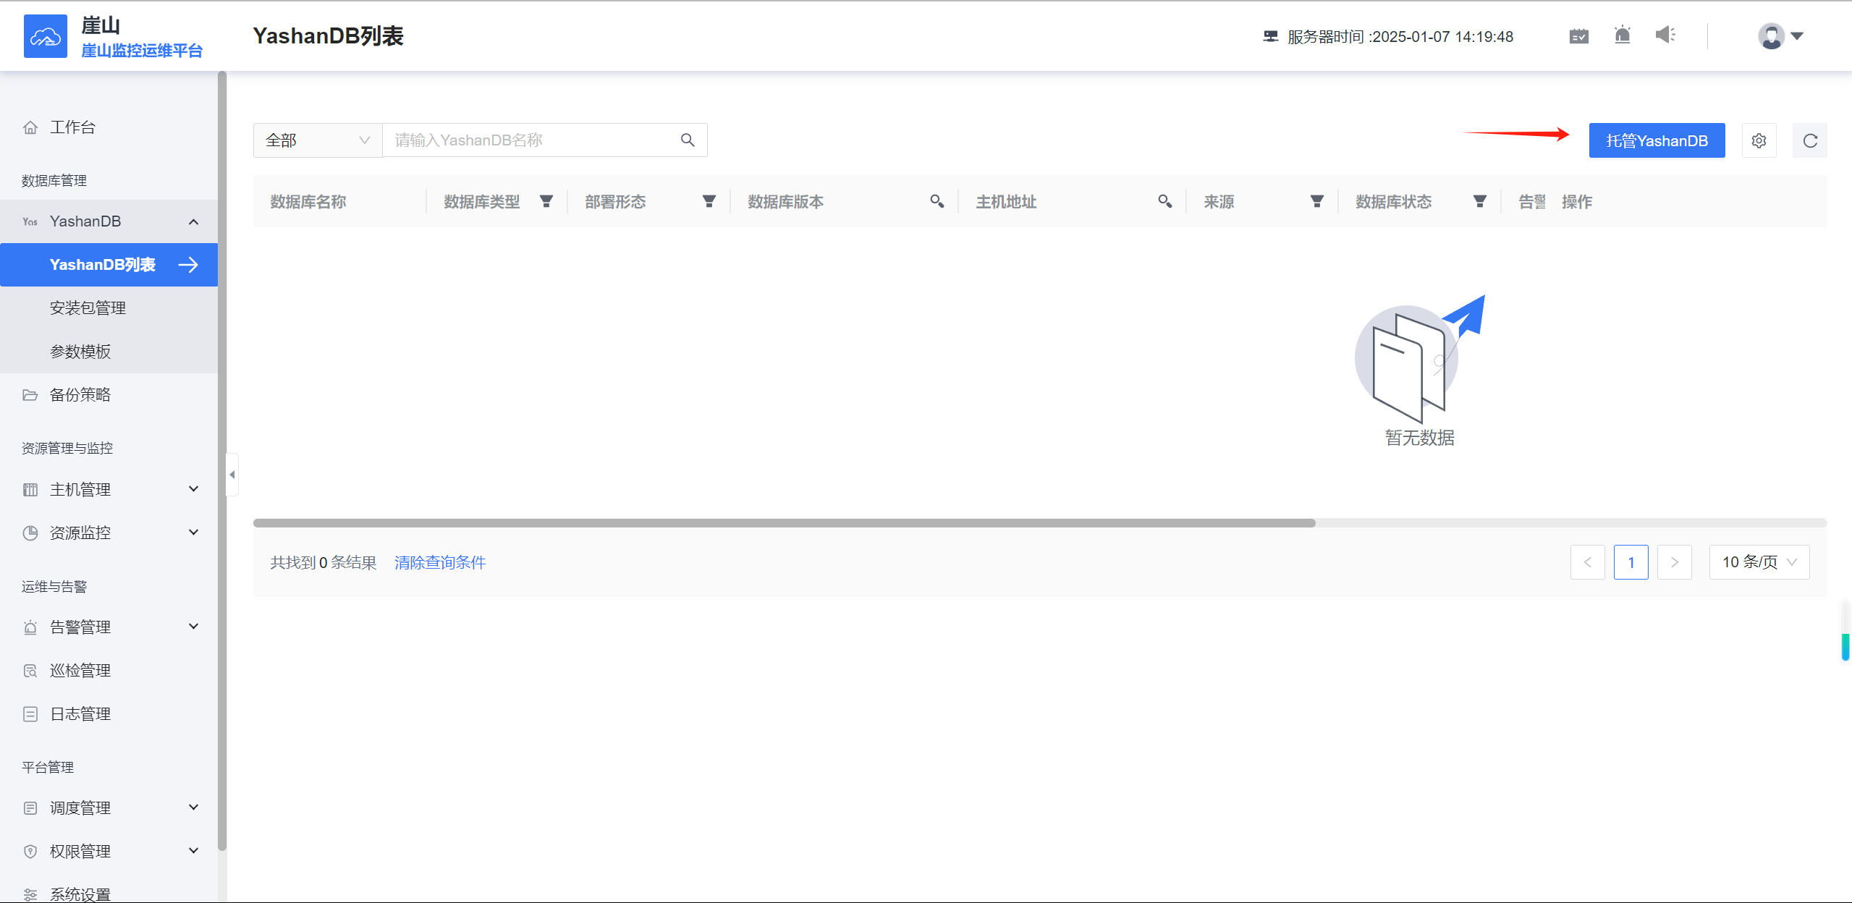Click the 操作 column header
This screenshot has height=903, width=1852.
click(x=1577, y=202)
